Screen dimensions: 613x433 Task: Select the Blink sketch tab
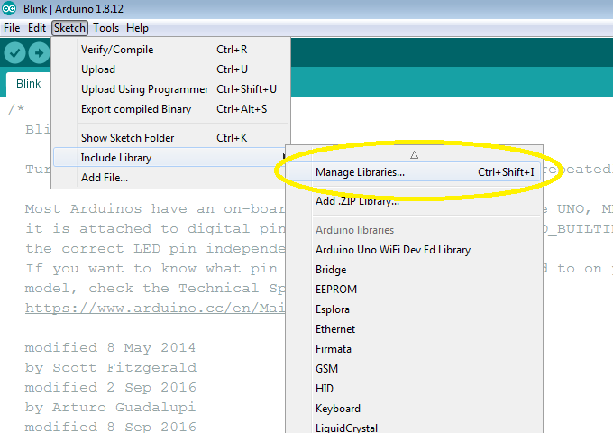(29, 84)
